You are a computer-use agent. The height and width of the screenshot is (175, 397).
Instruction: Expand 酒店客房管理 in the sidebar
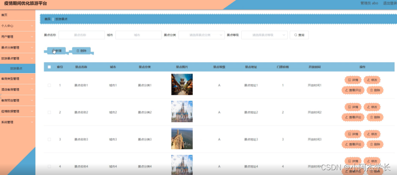coord(18,89)
